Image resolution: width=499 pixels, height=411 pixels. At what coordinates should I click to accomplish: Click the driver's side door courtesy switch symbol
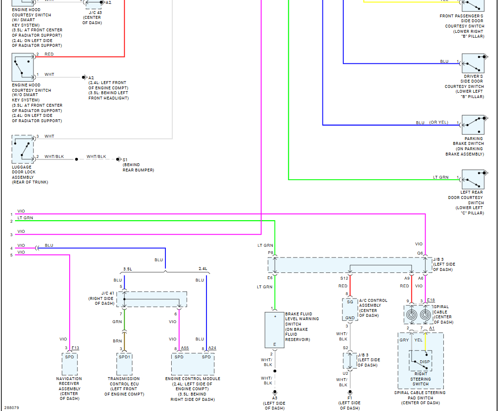point(473,63)
